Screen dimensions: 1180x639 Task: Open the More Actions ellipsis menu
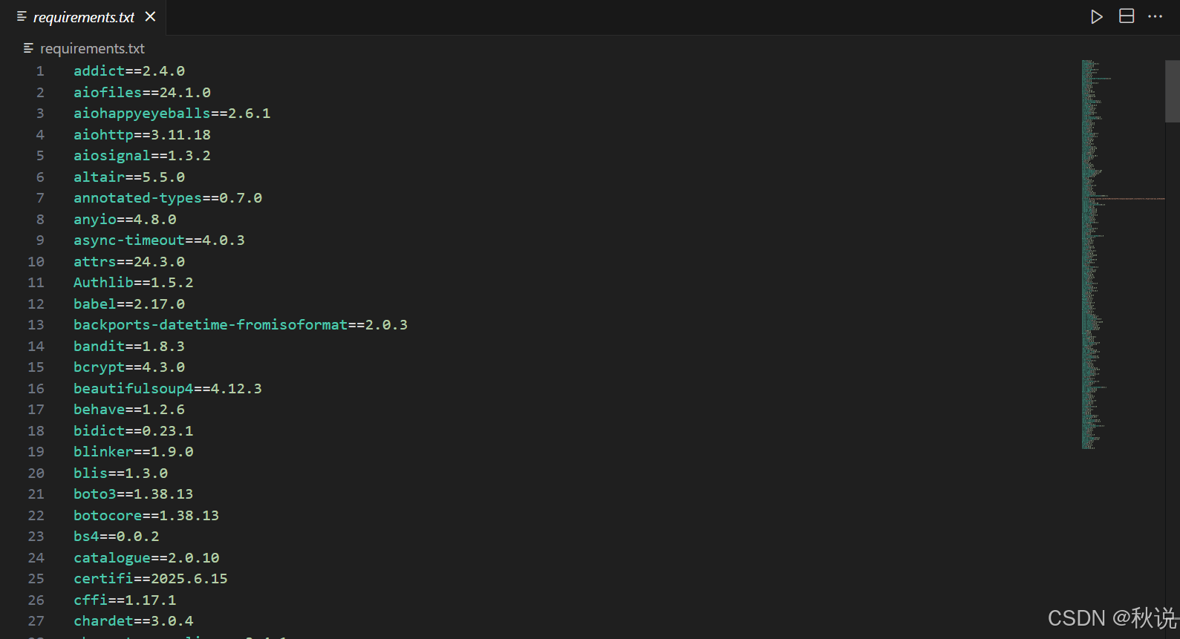(1155, 16)
